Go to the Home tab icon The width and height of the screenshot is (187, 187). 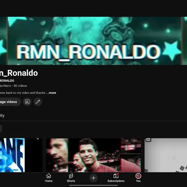(48, 176)
